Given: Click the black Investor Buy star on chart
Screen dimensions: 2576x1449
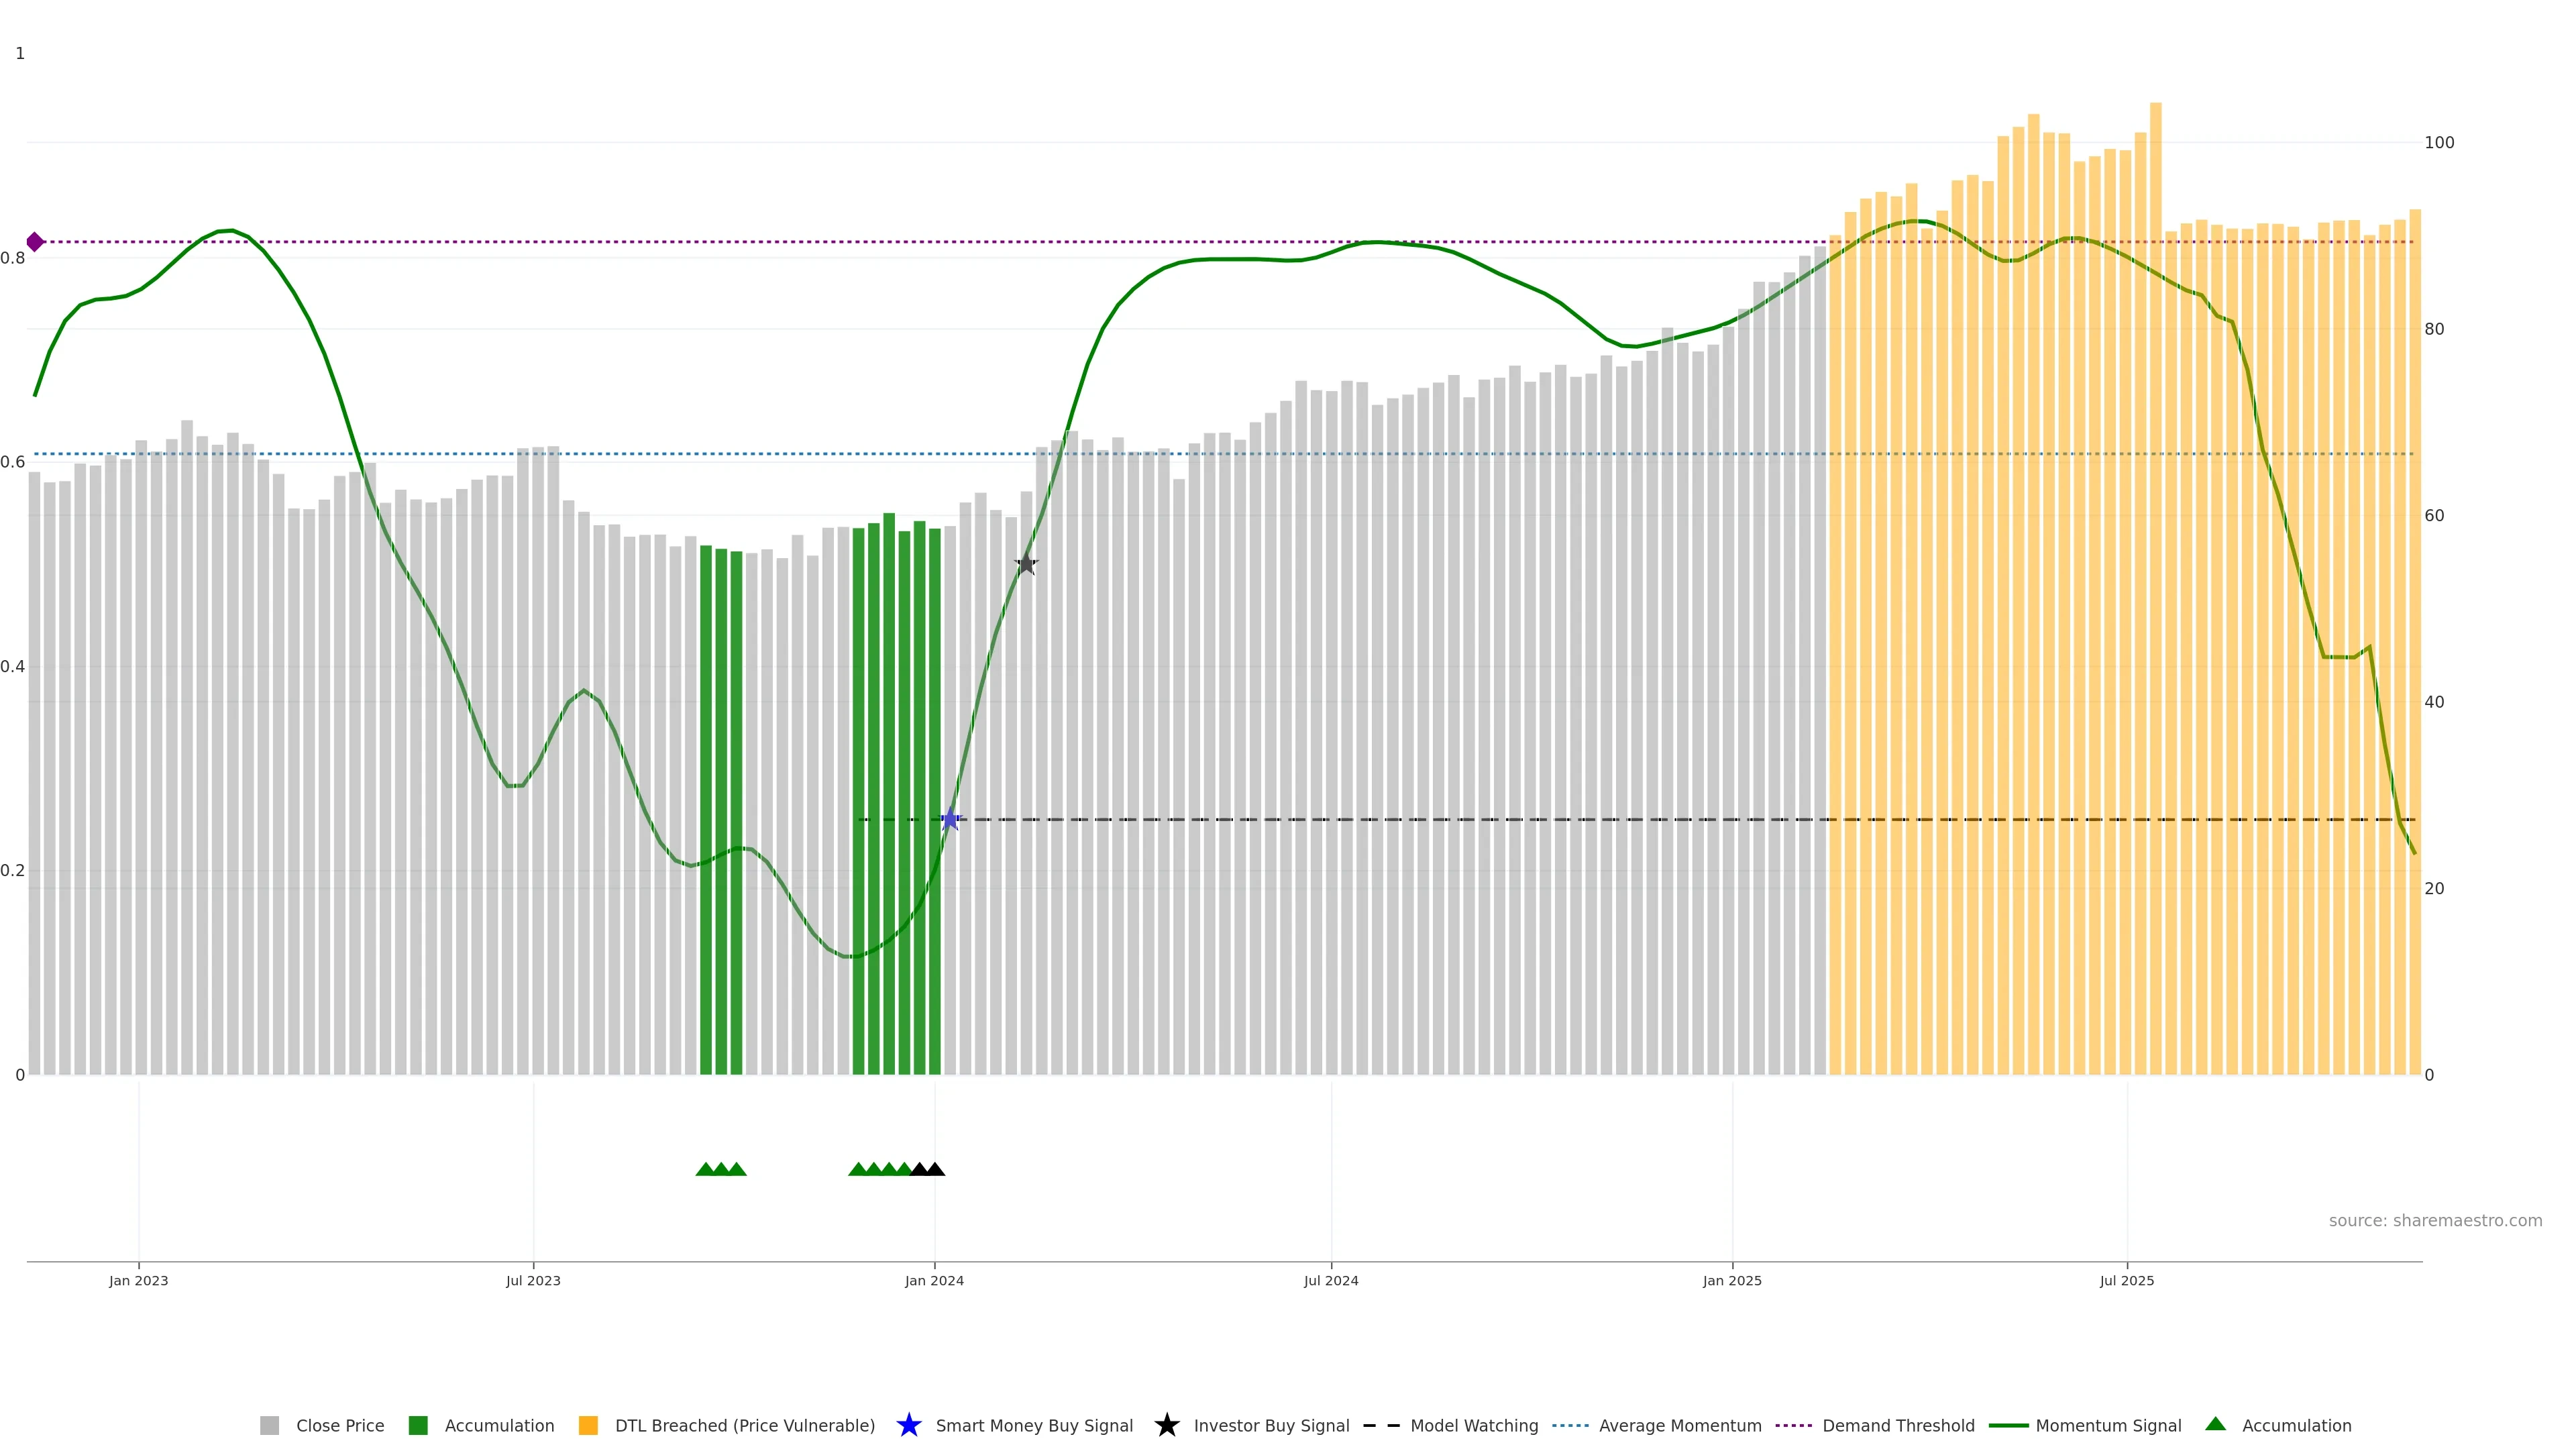Looking at the screenshot, I should (1026, 564).
